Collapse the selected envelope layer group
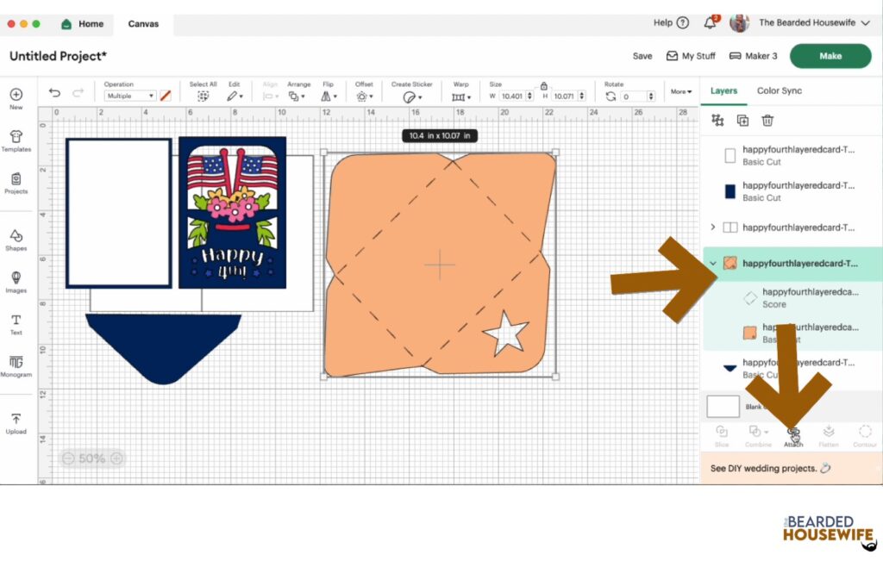This screenshot has height=561, width=883. click(x=713, y=264)
